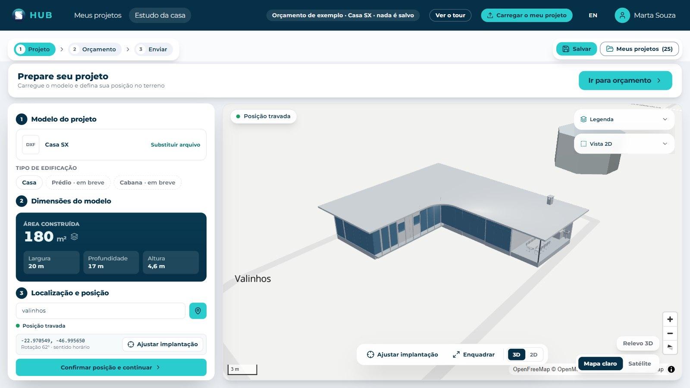
Task: Go to step 3 Enviar
Action: point(153,50)
